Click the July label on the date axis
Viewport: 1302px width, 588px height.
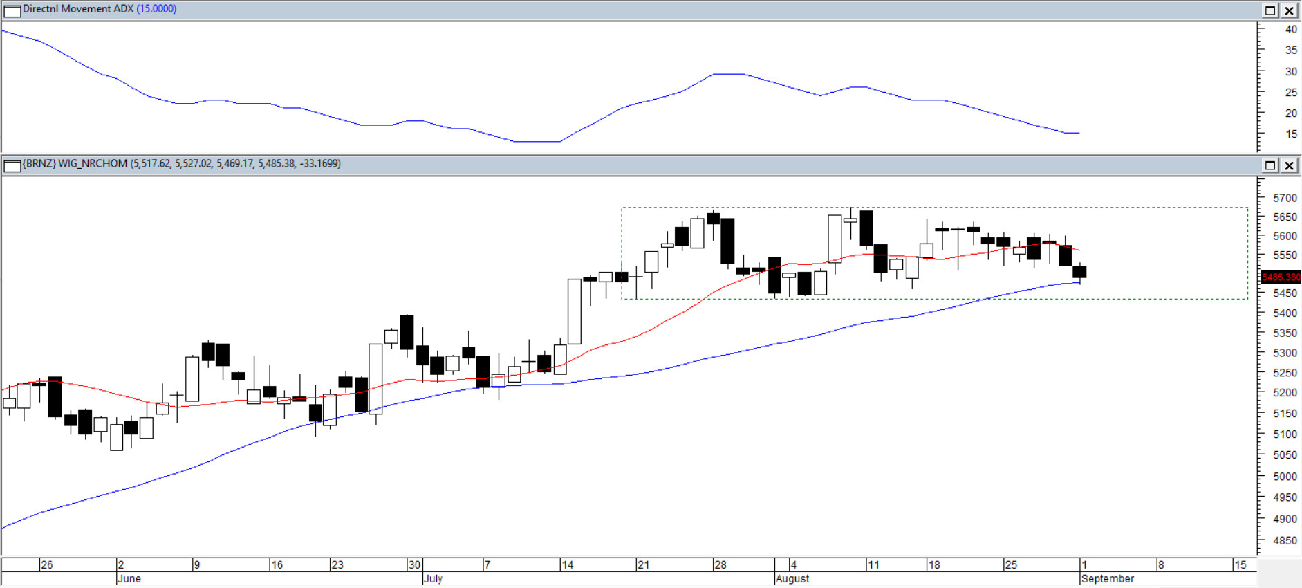click(433, 579)
